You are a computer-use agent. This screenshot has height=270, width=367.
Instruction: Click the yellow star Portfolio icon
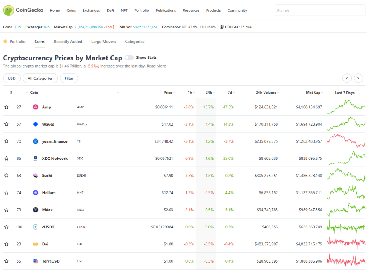pyautogui.click(x=5, y=42)
